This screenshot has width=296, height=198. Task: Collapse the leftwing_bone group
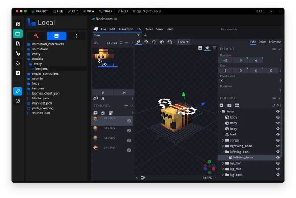(x=223, y=152)
